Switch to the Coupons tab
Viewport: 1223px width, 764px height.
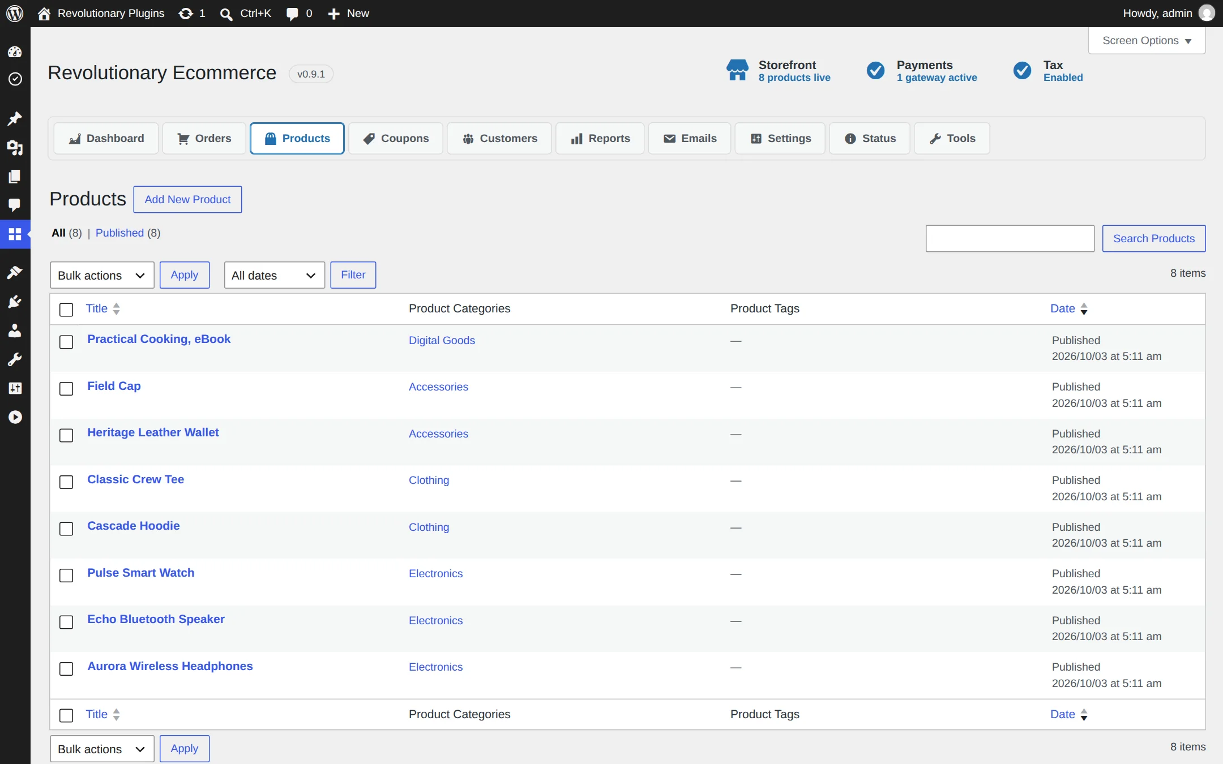point(395,138)
